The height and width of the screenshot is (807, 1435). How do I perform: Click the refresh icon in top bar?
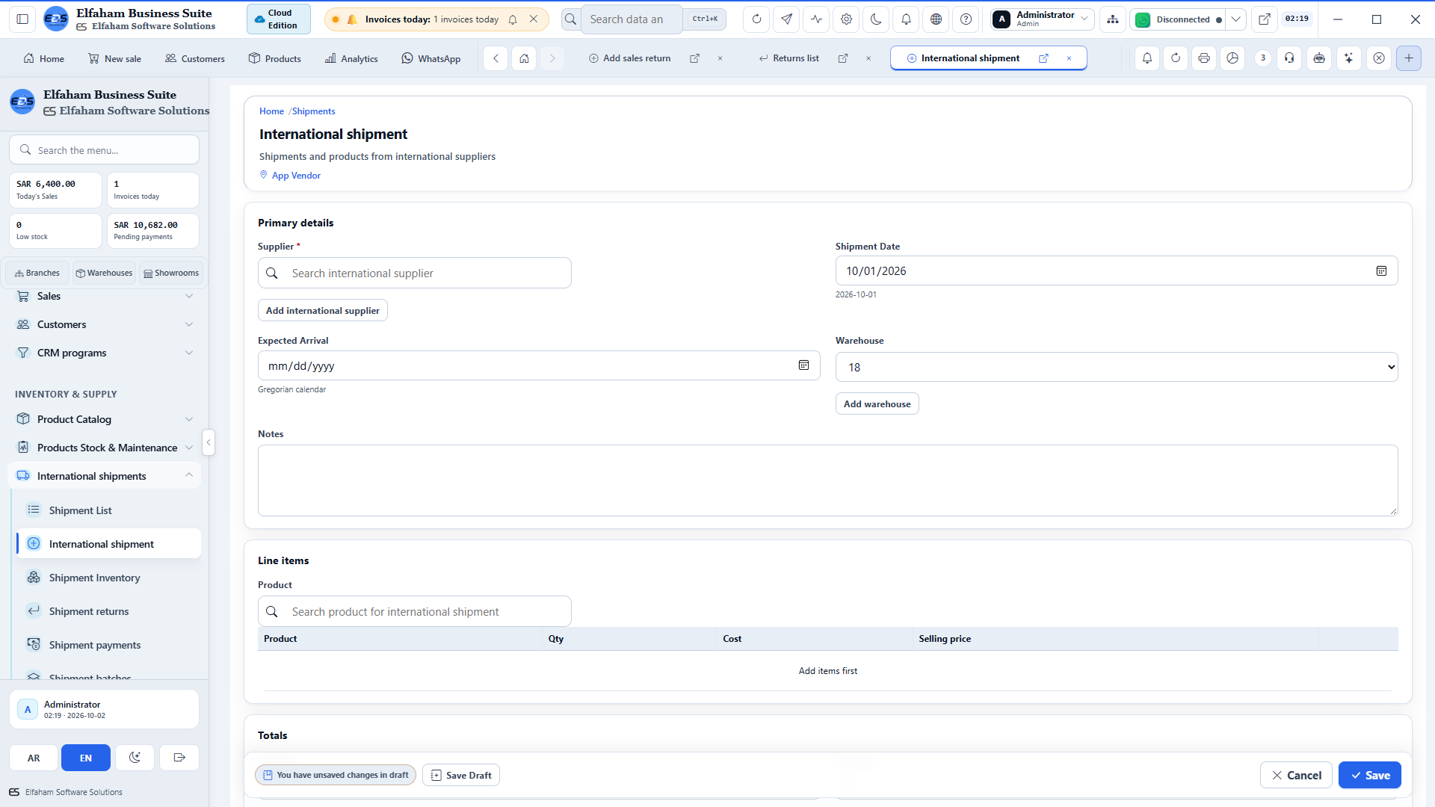pos(756,19)
